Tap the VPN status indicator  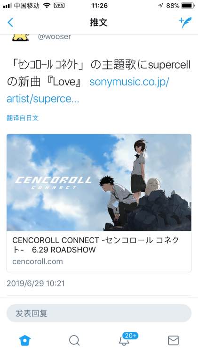click(59, 6)
